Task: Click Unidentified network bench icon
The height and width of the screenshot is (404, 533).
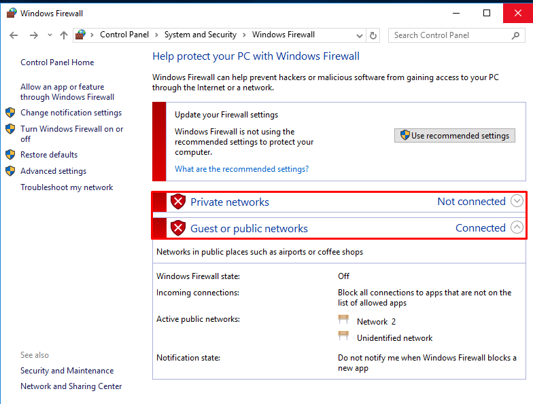Action: (343, 335)
